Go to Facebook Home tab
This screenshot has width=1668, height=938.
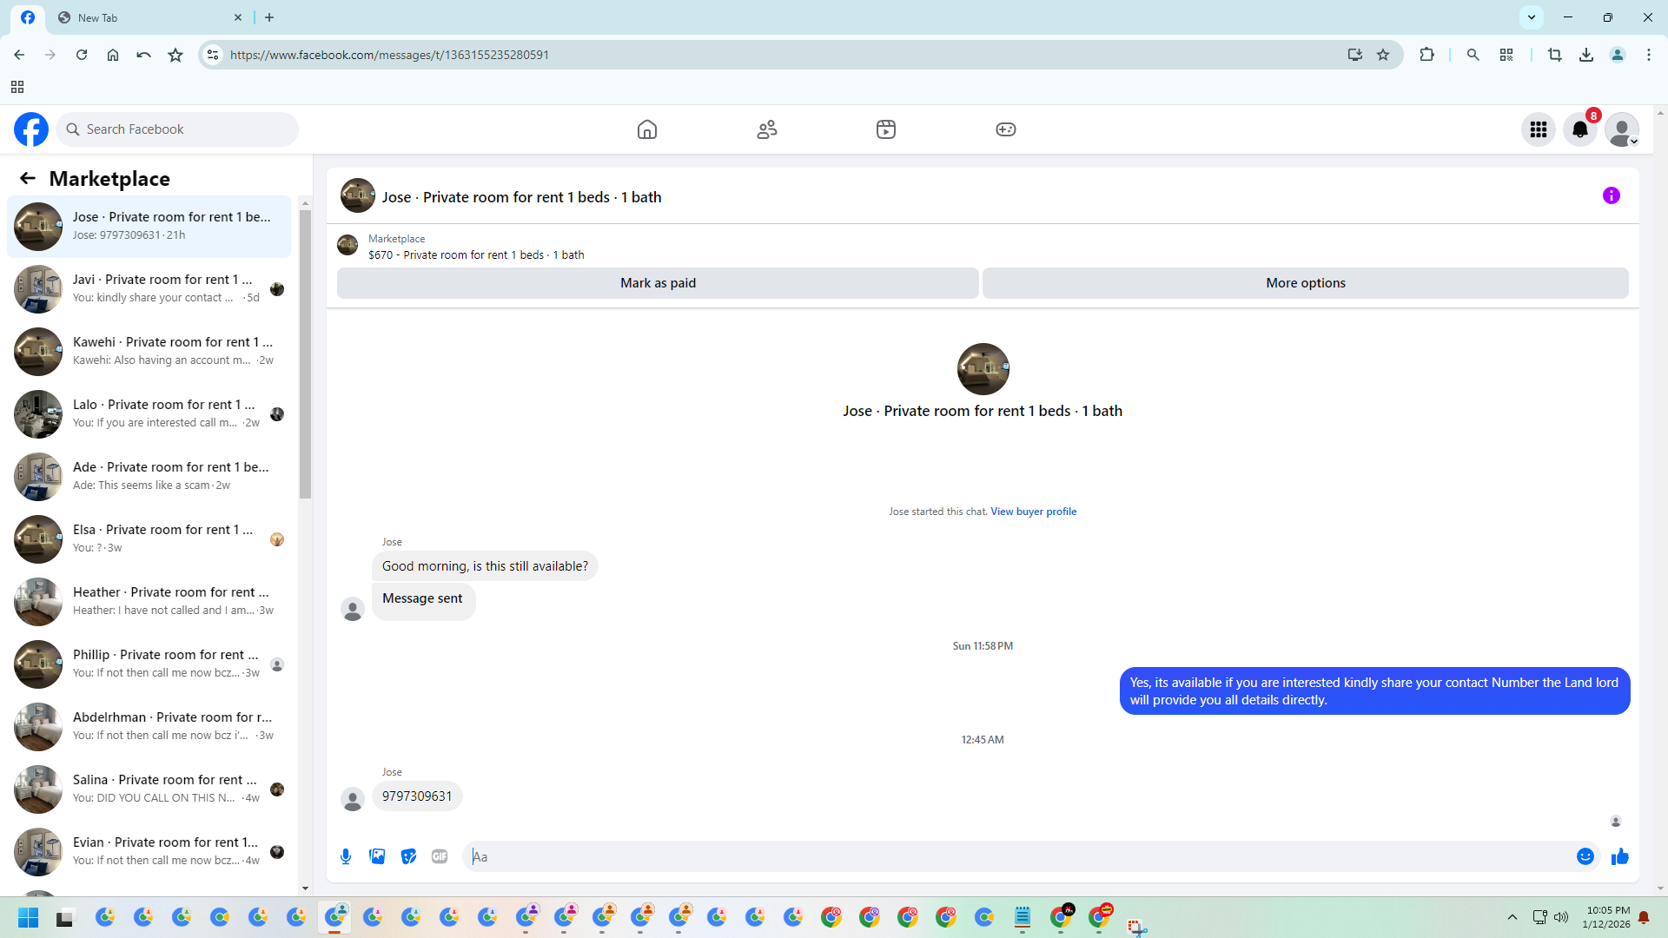point(646,129)
